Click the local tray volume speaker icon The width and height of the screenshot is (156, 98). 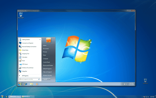coord(148,97)
